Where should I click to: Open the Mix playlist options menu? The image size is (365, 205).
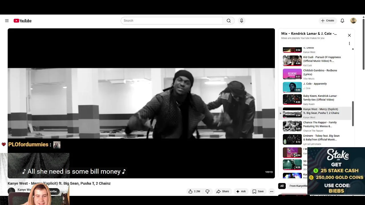point(349,44)
